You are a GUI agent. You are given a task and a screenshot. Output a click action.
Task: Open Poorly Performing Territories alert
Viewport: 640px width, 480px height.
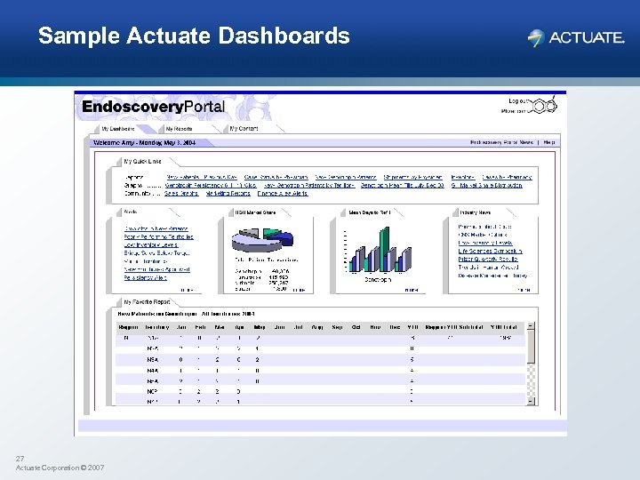[159, 236]
